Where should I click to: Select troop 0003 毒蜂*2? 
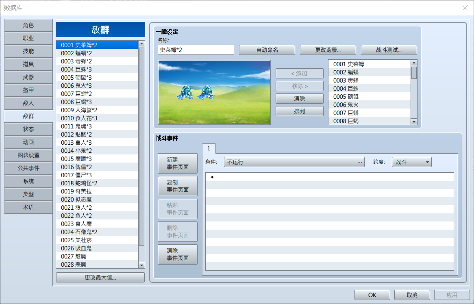tap(97, 61)
